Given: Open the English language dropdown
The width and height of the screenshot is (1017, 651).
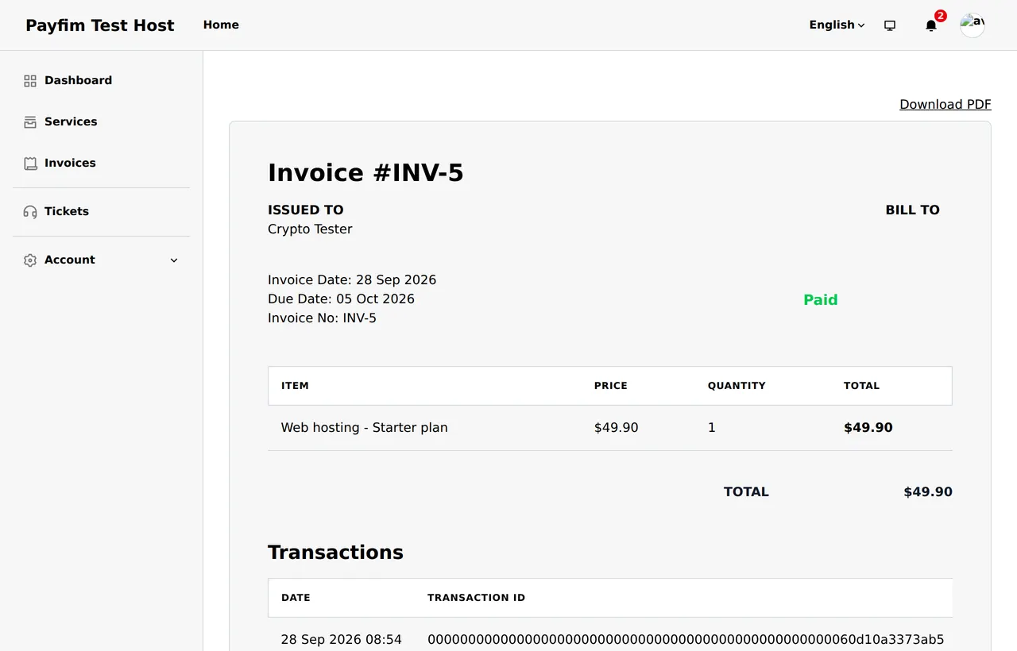Looking at the screenshot, I should pos(837,25).
